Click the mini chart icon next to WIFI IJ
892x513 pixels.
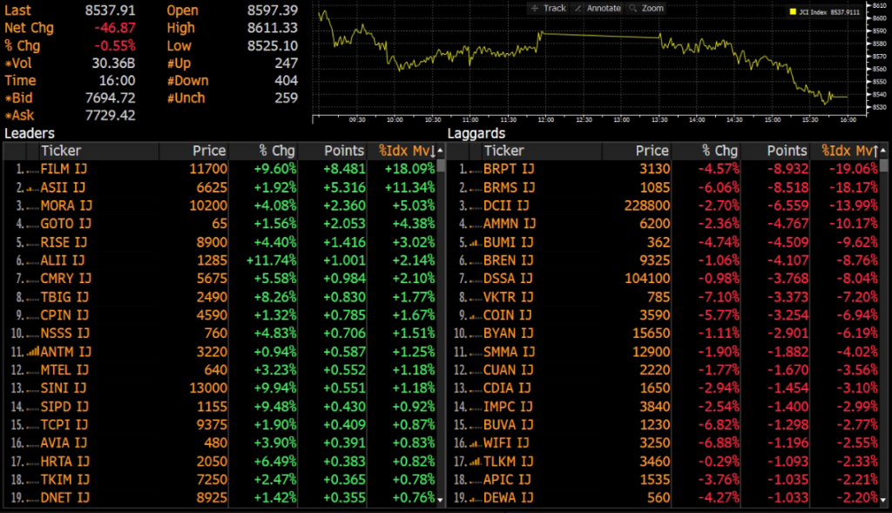(475, 442)
